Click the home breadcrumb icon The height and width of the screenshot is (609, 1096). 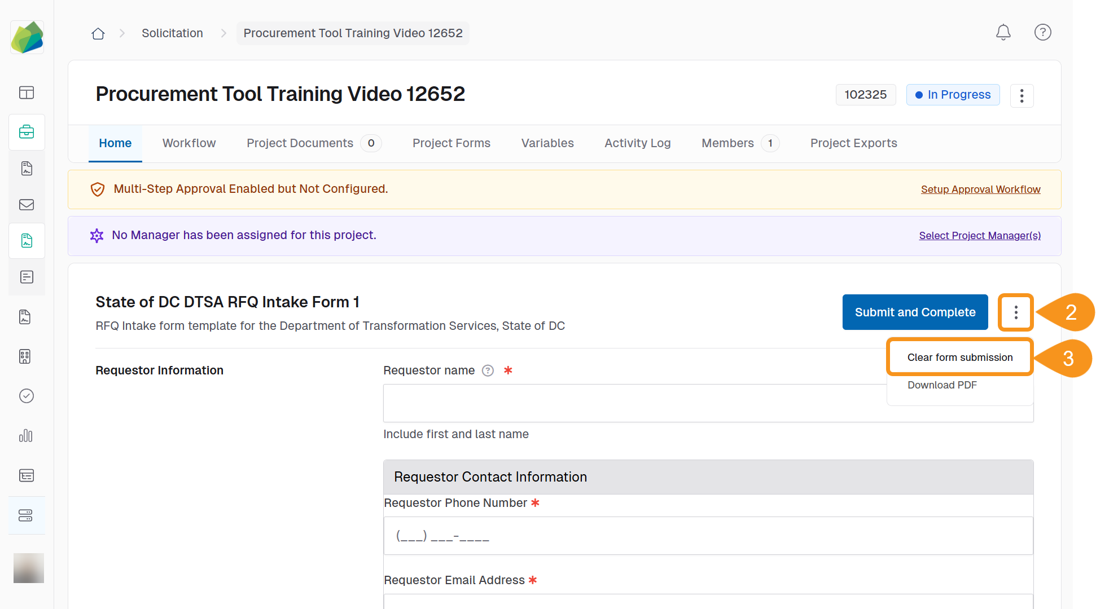[x=98, y=33]
